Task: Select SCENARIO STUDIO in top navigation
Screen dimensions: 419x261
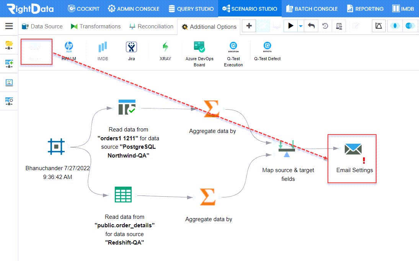Action: point(250,9)
